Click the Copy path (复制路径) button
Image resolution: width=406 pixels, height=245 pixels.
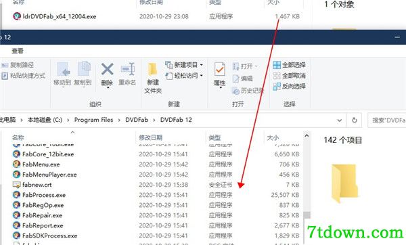tap(18, 65)
